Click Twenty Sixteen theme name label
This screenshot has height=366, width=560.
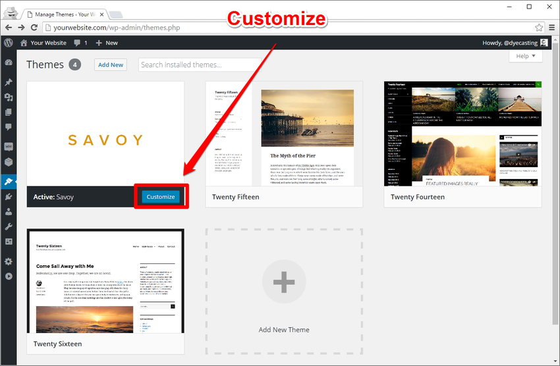(57, 344)
